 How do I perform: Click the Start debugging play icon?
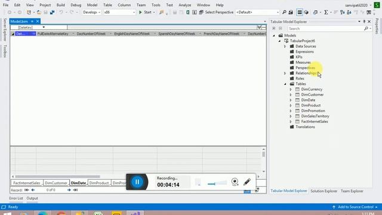click(140, 12)
